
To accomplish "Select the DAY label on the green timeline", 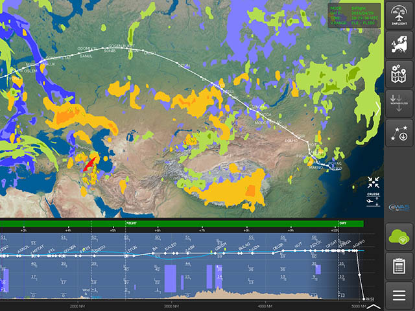I will [x=343, y=223].
